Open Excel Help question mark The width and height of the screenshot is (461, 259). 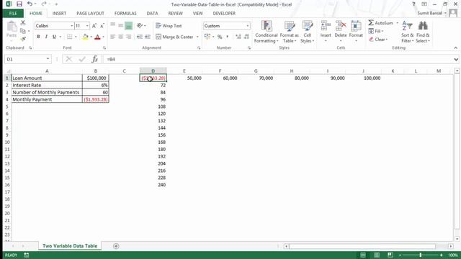(413, 4)
